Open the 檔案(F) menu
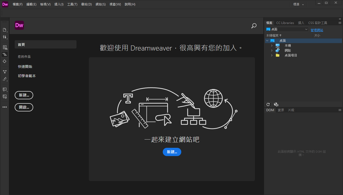This screenshot has width=343, height=195. click(x=18, y=4)
